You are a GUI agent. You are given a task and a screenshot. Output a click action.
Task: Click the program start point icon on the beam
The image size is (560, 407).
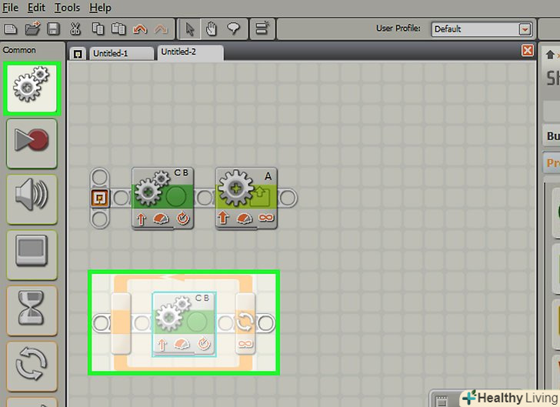tap(100, 198)
